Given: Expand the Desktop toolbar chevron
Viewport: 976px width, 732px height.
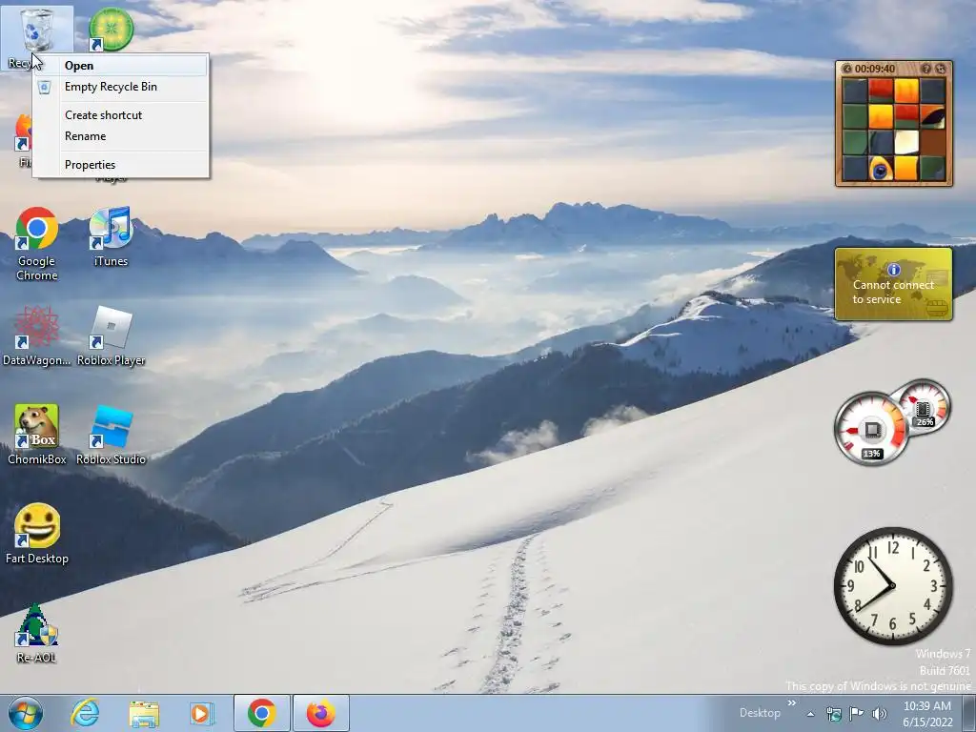Looking at the screenshot, I should point(792,703).
